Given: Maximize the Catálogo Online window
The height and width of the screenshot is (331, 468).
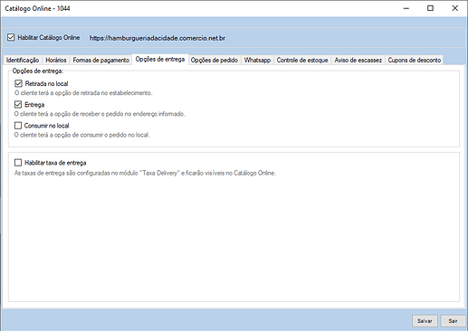Looking at the screenshot, I should click(430, 8).
